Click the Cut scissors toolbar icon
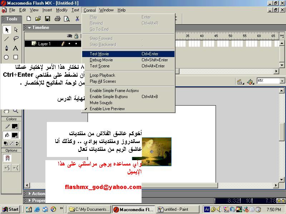Image resolution: width=286 pixels, height=214 pixels. (77, 19)
